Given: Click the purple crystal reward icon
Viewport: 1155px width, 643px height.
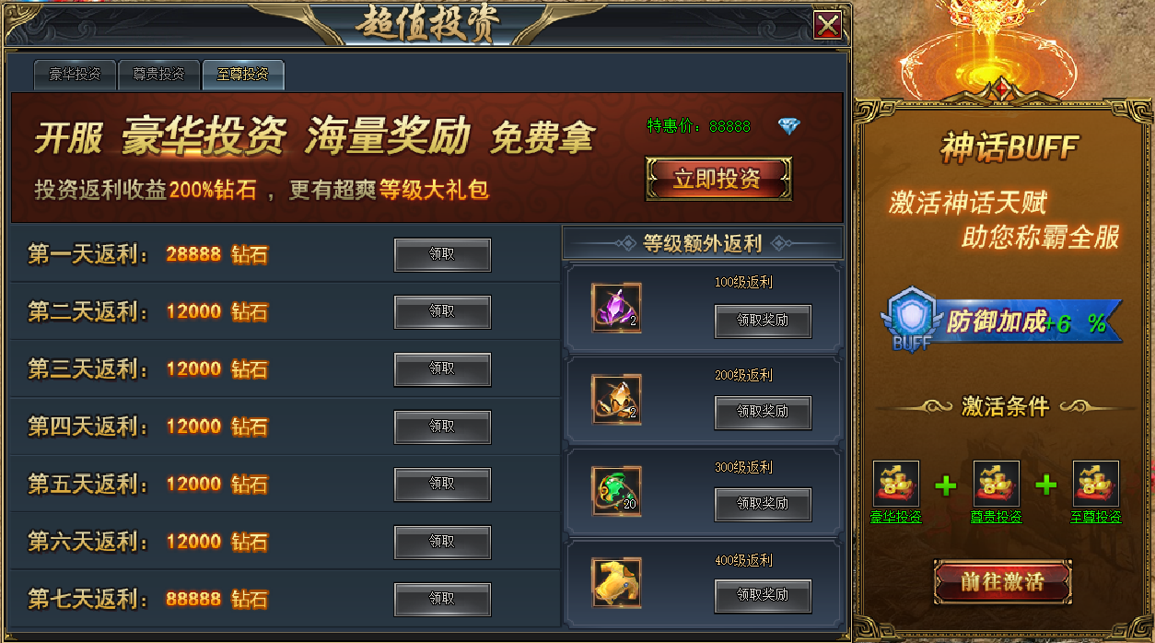Looking at the screenshot, I should 616,308.
